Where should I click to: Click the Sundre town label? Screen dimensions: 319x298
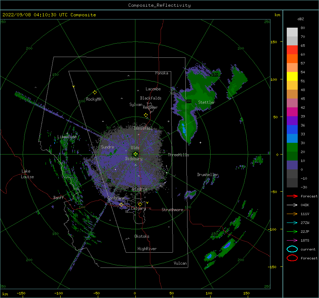tap(107, 147)
